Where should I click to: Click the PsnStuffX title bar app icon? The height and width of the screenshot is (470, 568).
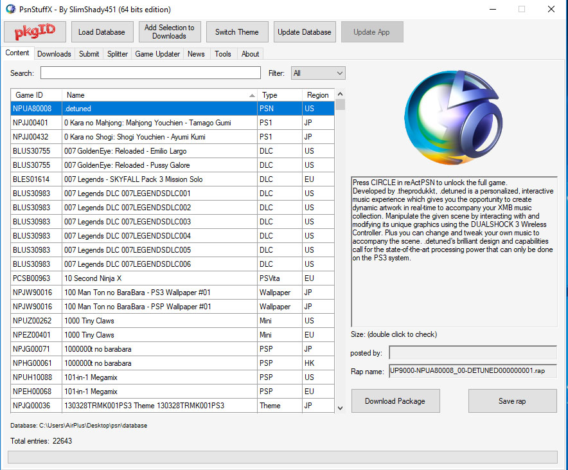(10, 9)
